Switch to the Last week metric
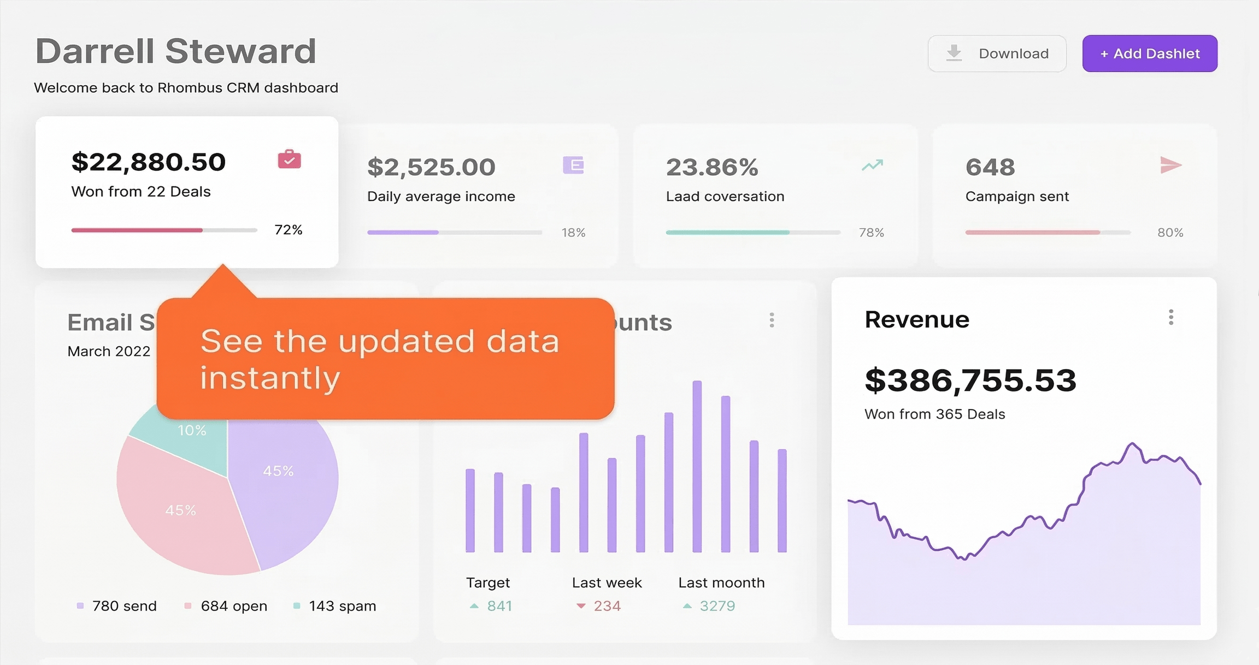The width and height of the screenshot is (1259, 665). 607,582
